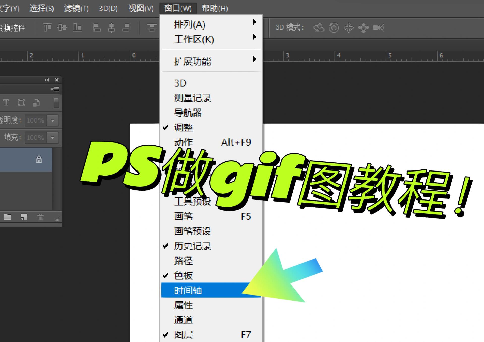
Task: Collapse the panel with double-arrow icon
Action: click(x=47, y=80)
